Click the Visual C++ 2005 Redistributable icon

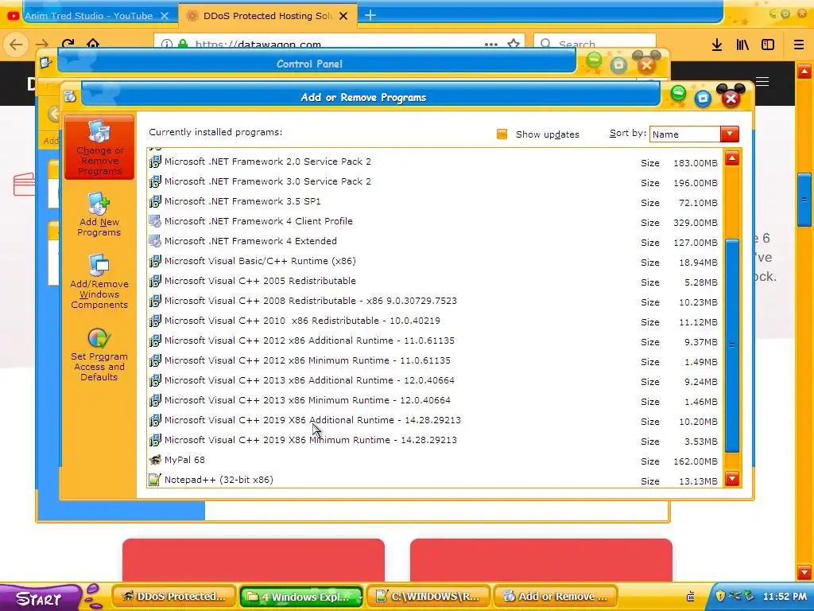155,281
